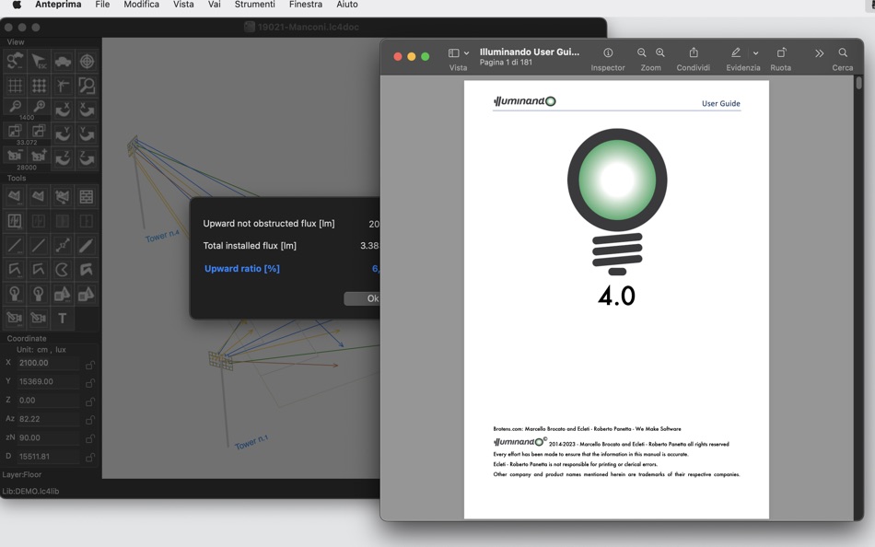
Task: Click the D field showing 15511.81
Action: 48,457
